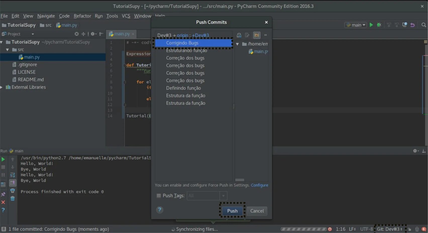Close the Run tab with red X
Image resolution: width=428 pixels, height=233 pixels.
click(x=3, y=202)
